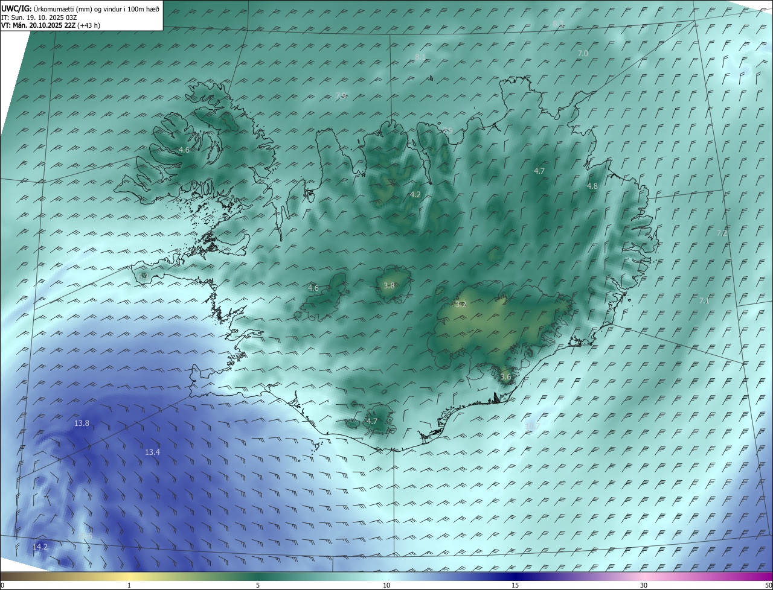Pick the dark navy segment of the color bar
773x590 pixels.
coord(515,576)
